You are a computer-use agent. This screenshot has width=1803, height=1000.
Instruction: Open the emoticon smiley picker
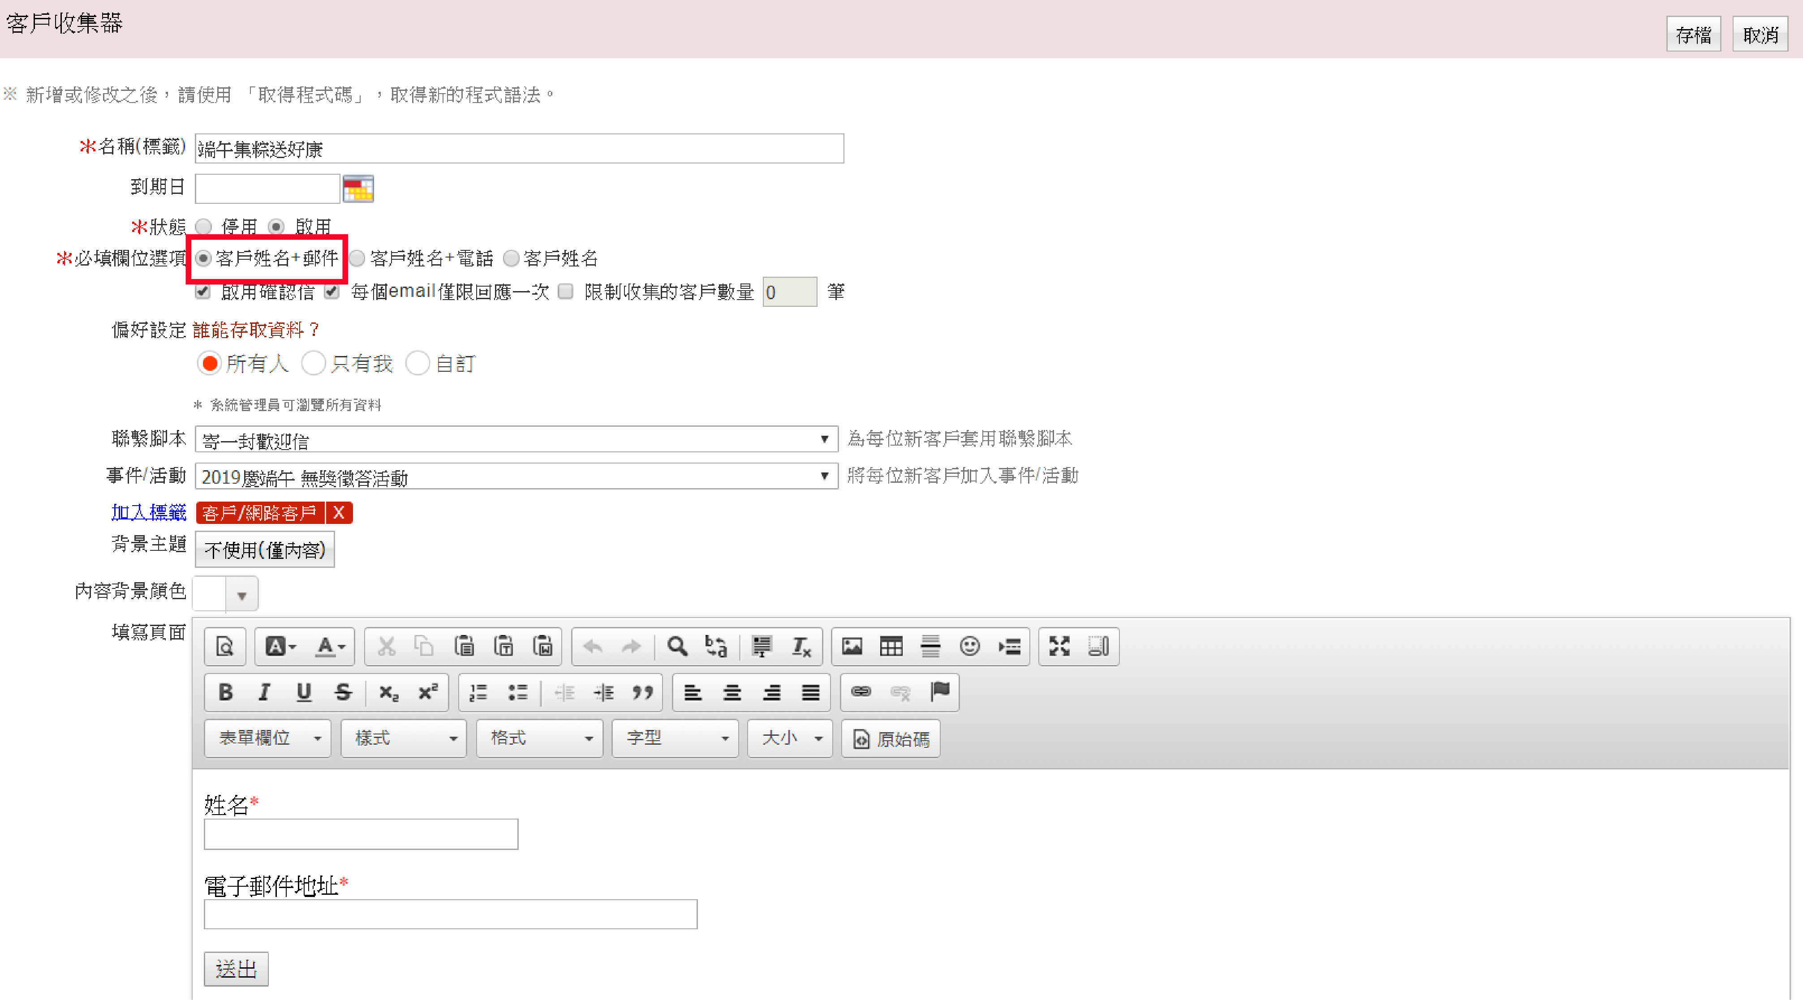(x=969, y=646)
